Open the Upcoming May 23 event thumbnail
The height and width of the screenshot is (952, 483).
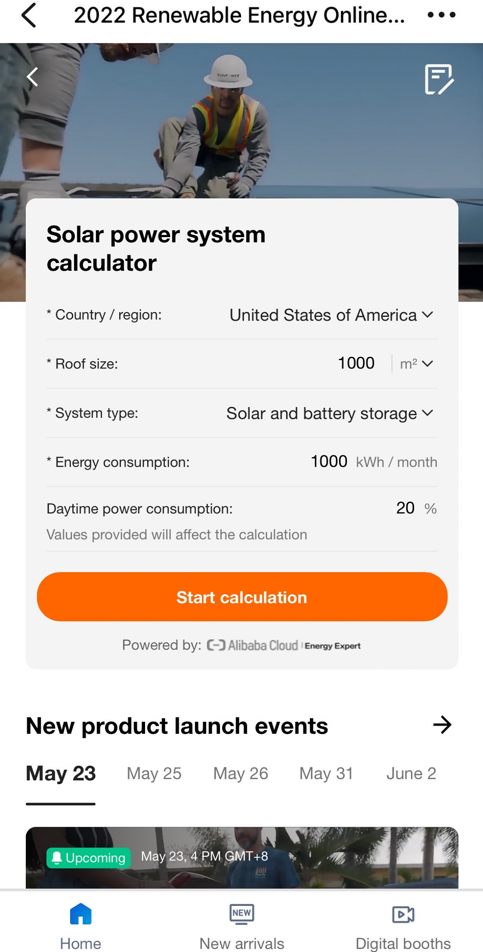(x=242, y=858)
